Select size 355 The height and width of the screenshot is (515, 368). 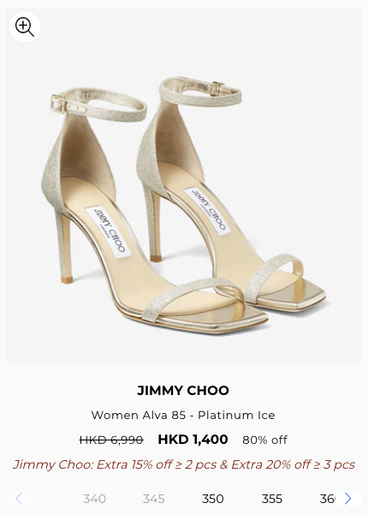point(271,499)
